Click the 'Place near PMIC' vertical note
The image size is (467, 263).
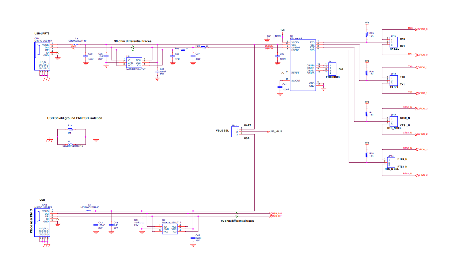[x=31, y=221]
